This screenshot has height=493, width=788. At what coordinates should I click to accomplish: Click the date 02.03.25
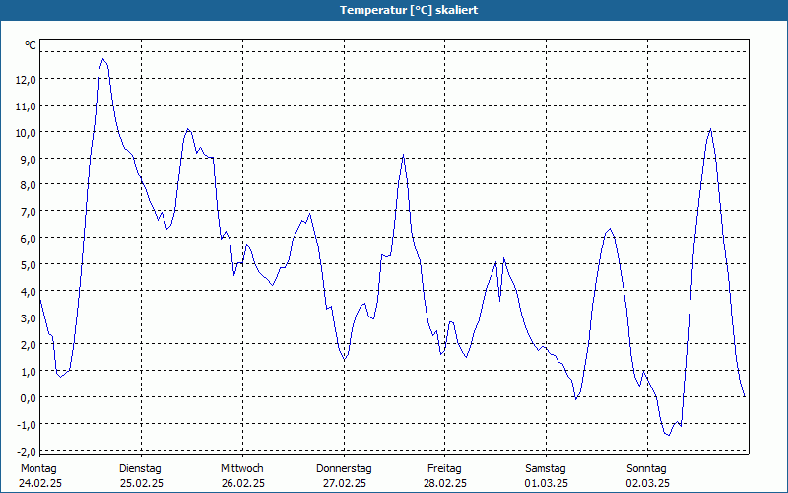coord(648,484)
